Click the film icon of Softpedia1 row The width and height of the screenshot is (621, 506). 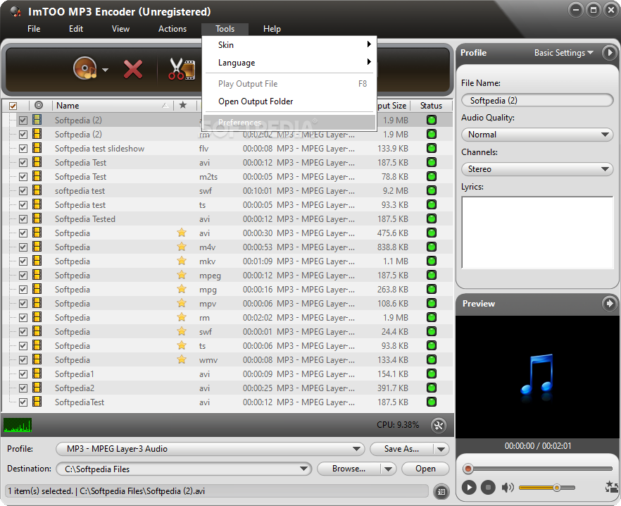(x=37, y=374)
